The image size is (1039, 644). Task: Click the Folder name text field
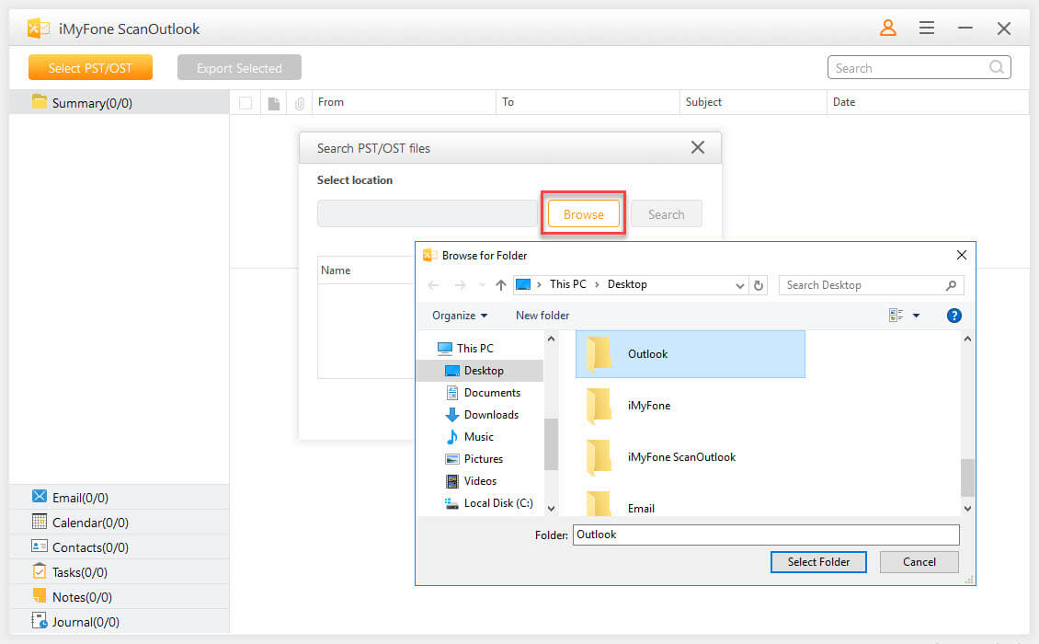tap(765, 535)
